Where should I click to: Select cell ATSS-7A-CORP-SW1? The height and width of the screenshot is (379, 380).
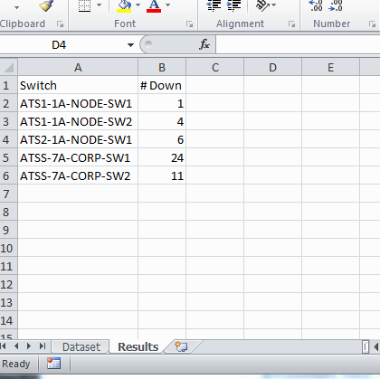(x=78, y=157)
